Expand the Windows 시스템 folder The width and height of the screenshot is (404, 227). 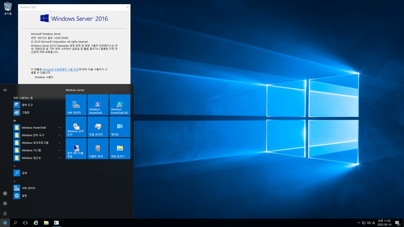[38, 150]
